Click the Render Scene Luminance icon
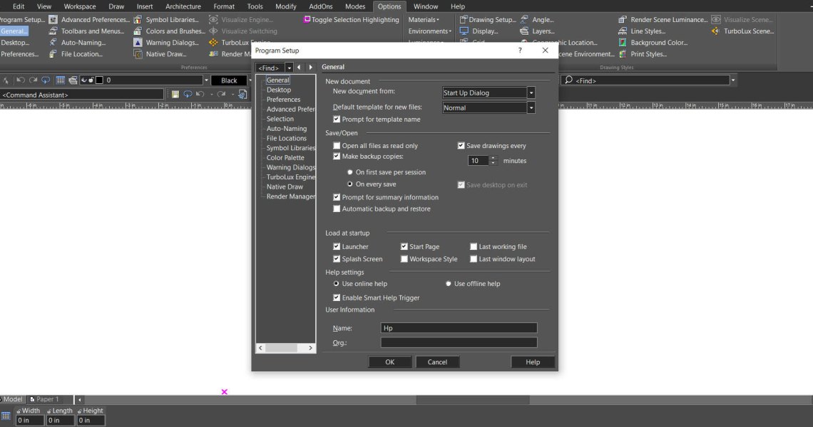The width and height of the screenshot is (813, 427). [623, 20]
